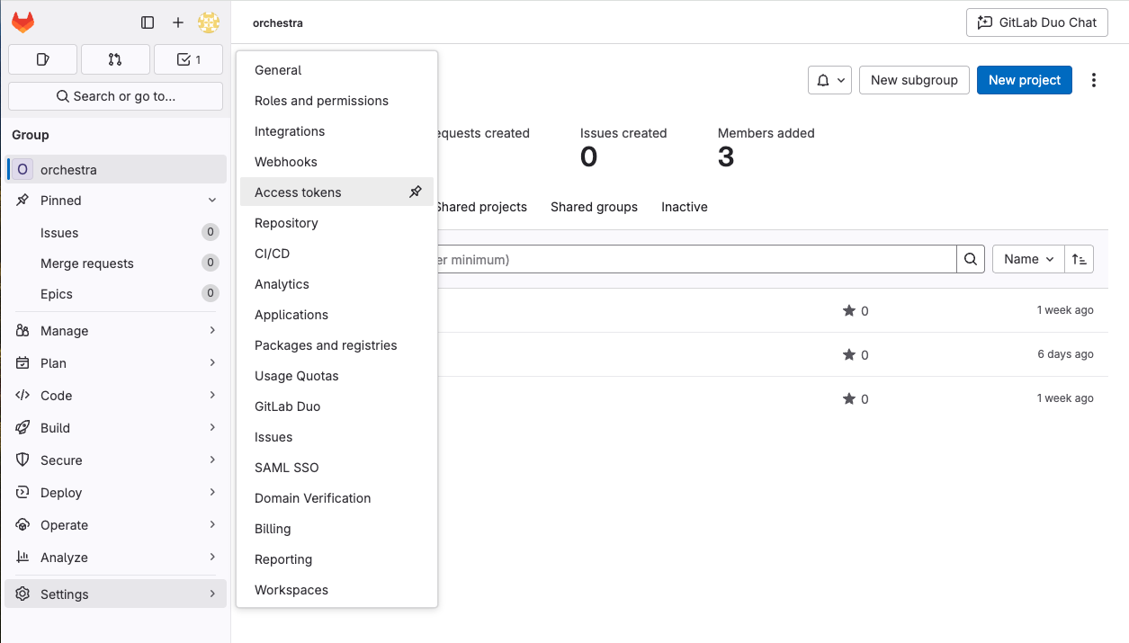The width and height of the screenshot is (1129, 643).
Task: Click the merge requests toolbar icon
Action: [x=114, y=58]
